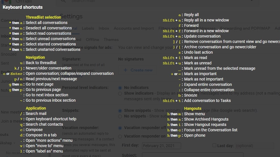Click 'Select read conversations' shortcut text
Viewport: 280px width, 157px height.
48,33
